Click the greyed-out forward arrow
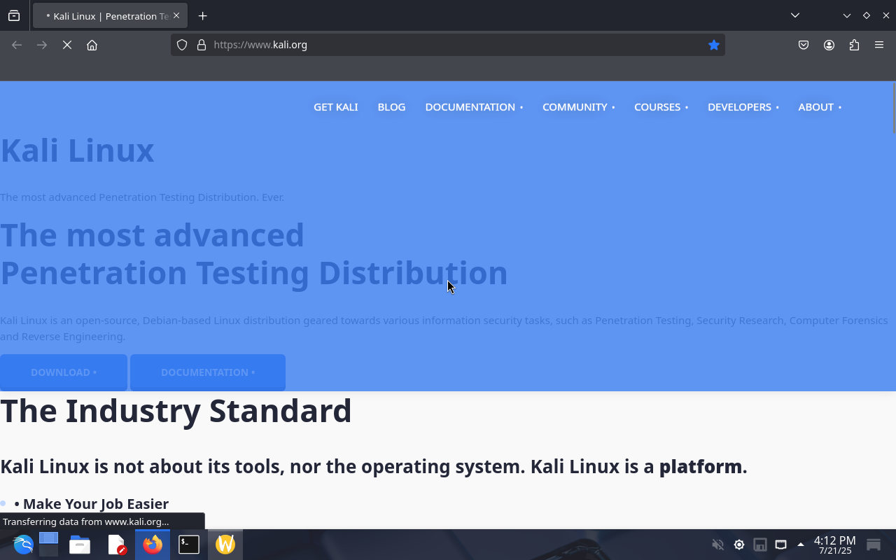Screen dimensions: 896x560 pos(42,45)
